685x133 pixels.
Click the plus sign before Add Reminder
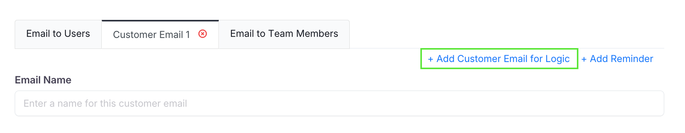coord(584,59)
